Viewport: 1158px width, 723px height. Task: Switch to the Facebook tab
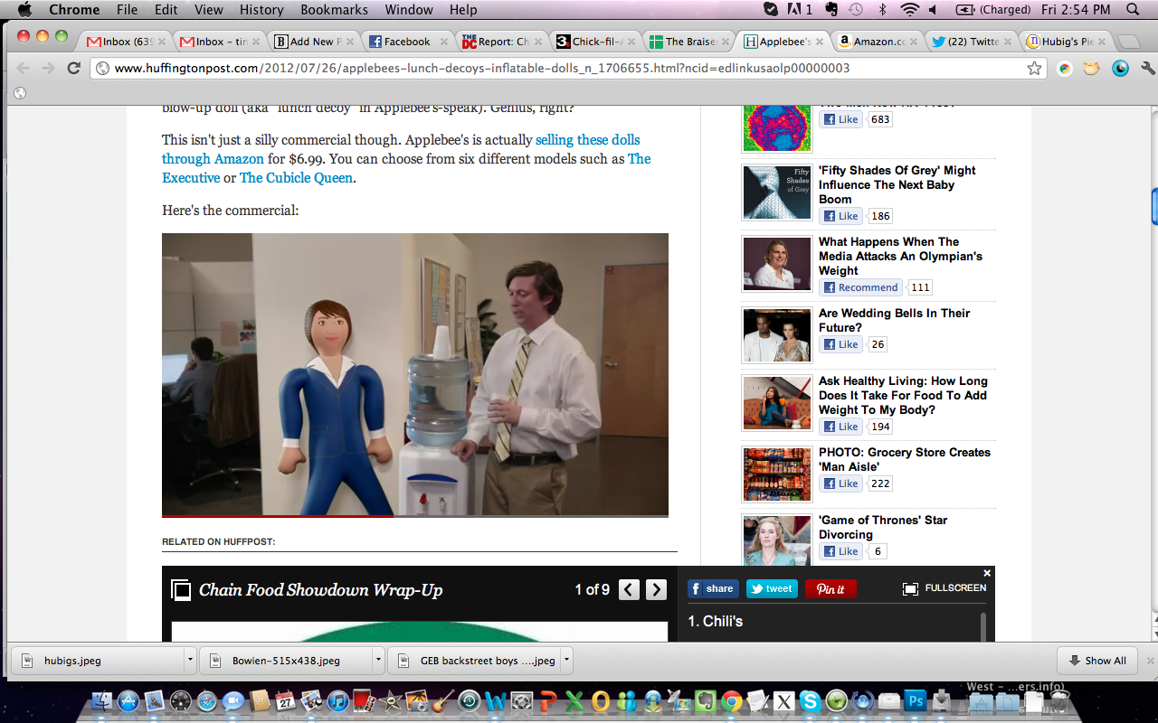[x=406, y=42]
